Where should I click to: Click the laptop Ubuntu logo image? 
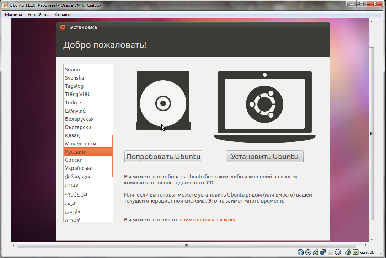pyautogui.click(x=265, y=107)
